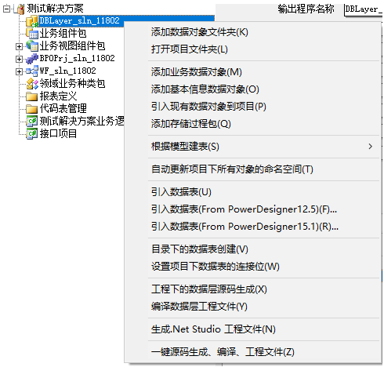The width and height of the screenshot is (384, 367).
Task: Open the 根据模型建表(S) submenu arrow
Action: point(370,147)
